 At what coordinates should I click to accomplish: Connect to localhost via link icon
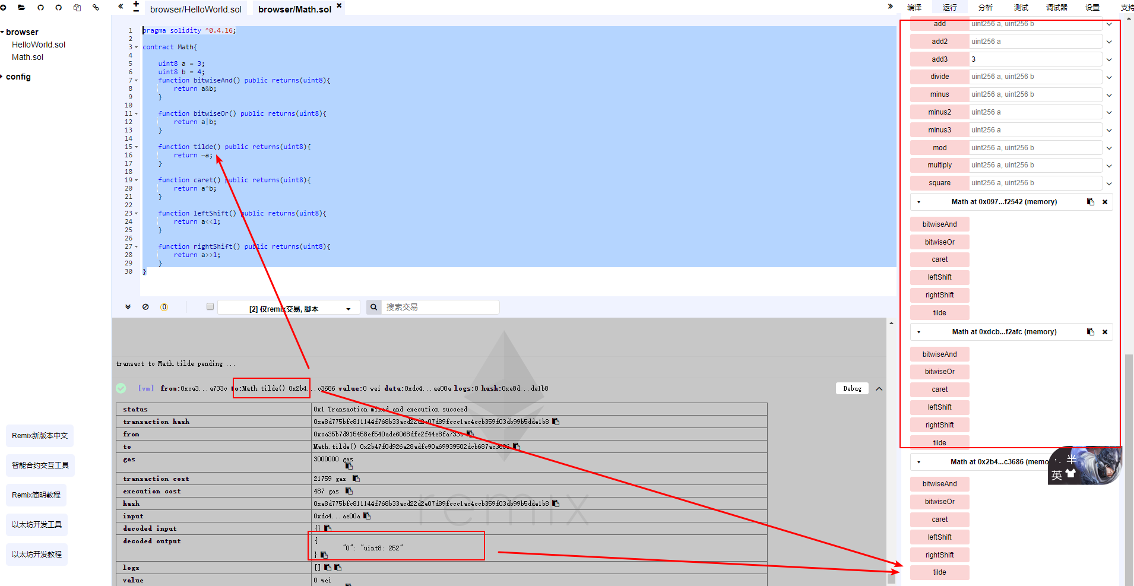point(96,8)
